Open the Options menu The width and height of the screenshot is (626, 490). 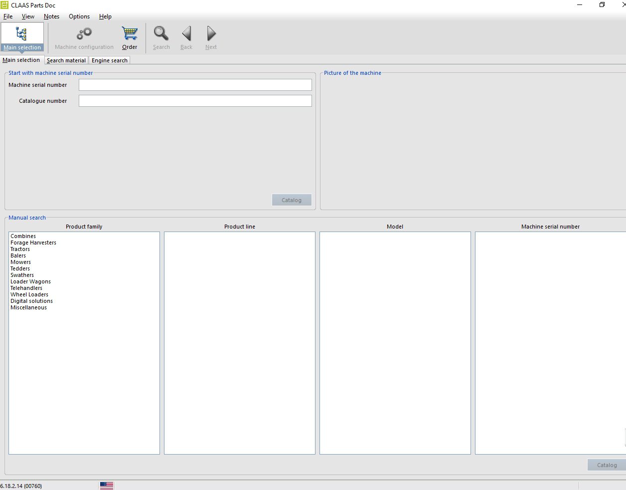(79, 16)
